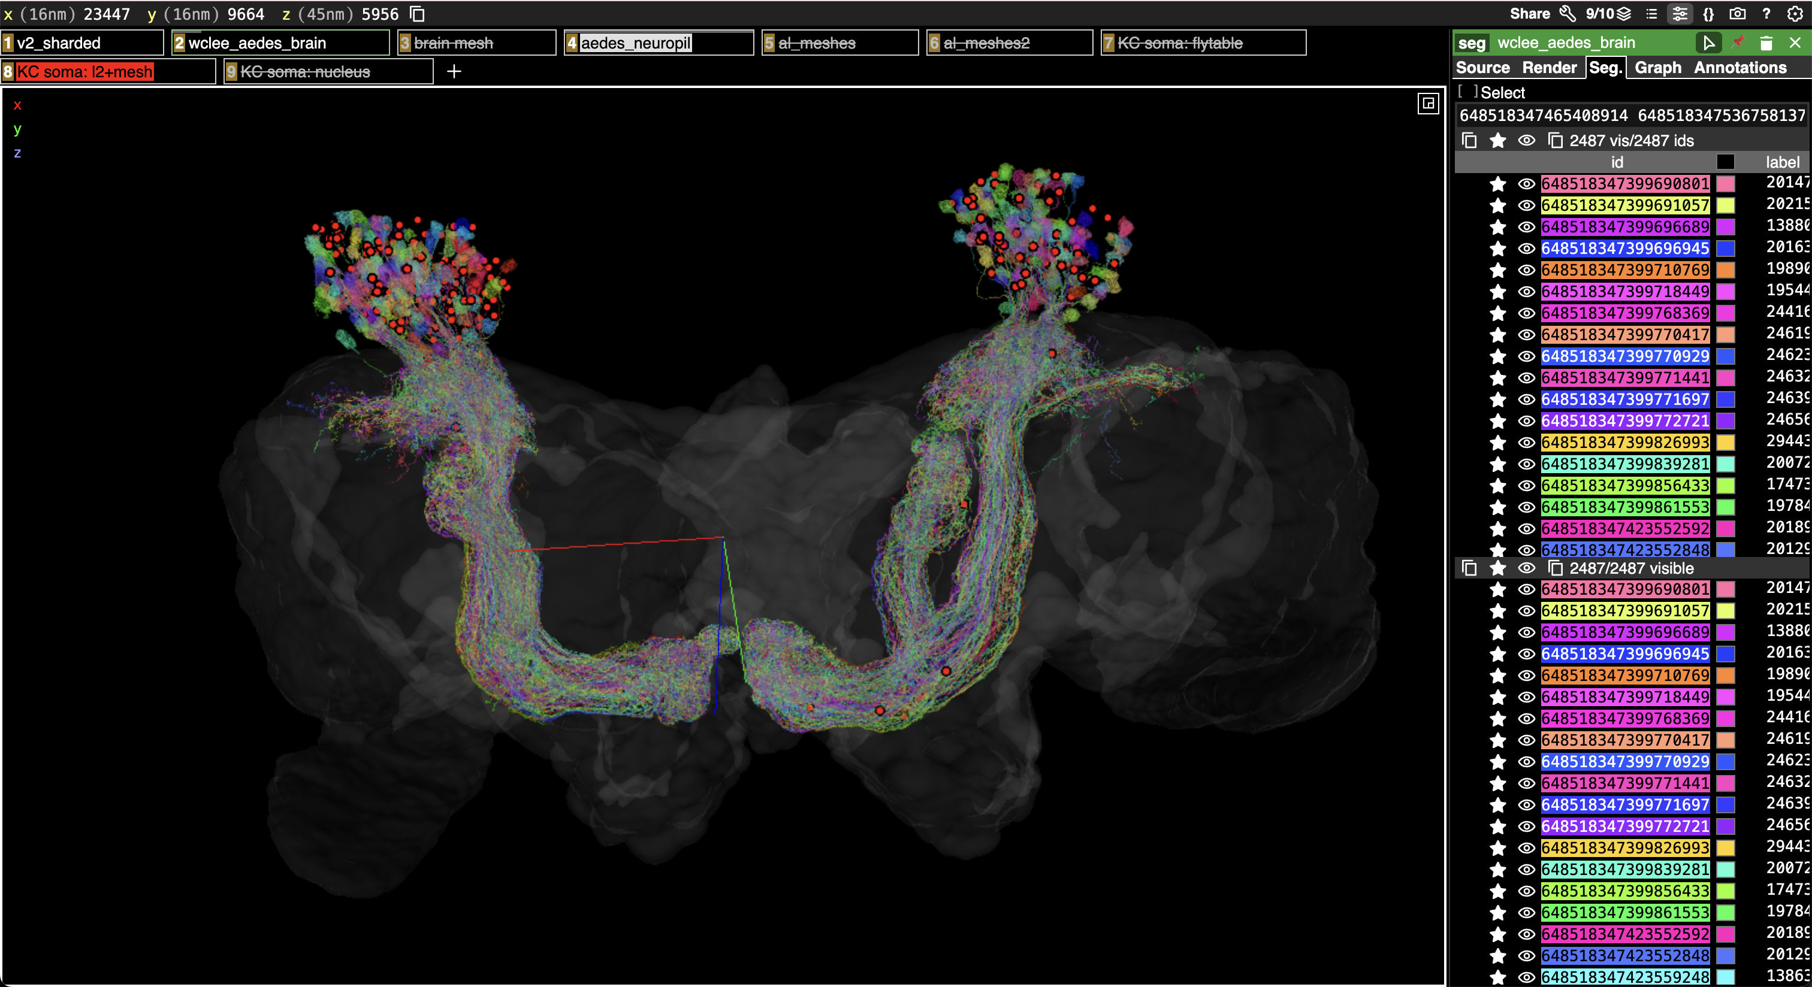Open color swatch for segment 648518347399690801 top list
The width and height of the screenshot is (1812, 987).
pos(1726,184)
